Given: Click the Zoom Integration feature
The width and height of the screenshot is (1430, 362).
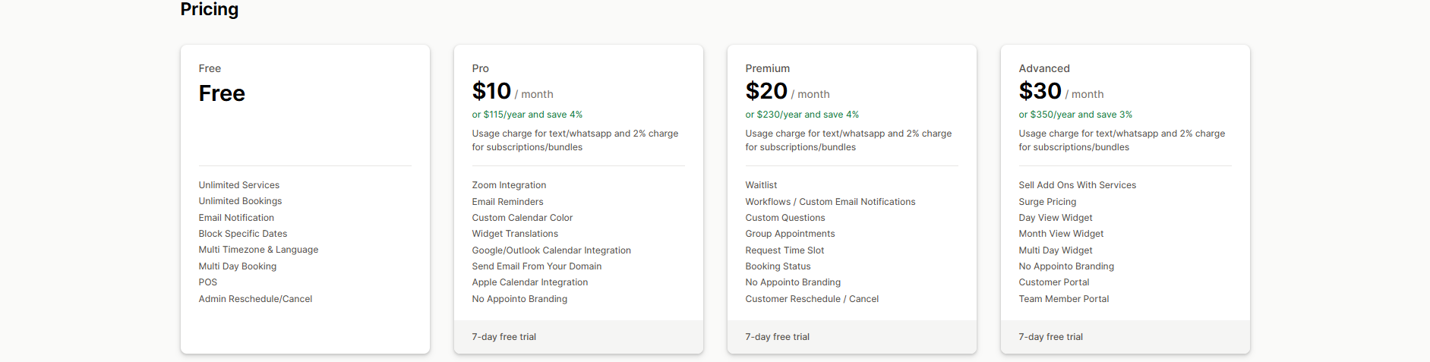Looking at the screenshot, I should pyautogui.click(x=509, y=185).
